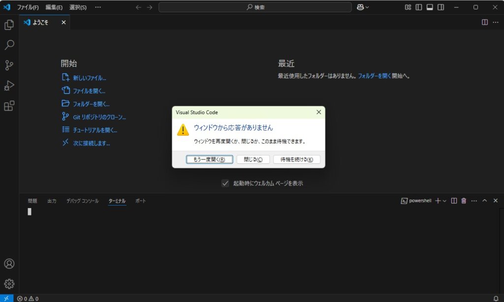Click the VS Code logo in title bar
Screen dimensions: 504x302
click(x=7, y=7)
